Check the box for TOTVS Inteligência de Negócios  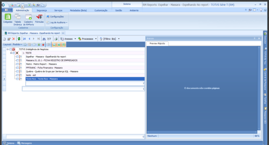(x=10, y=49)
